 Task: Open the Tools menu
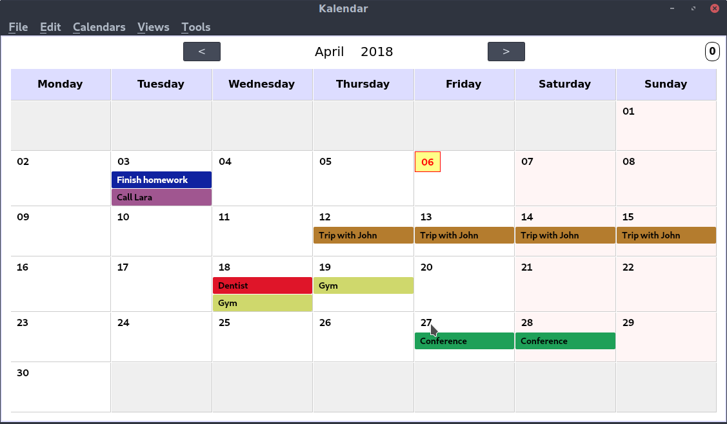195,27
